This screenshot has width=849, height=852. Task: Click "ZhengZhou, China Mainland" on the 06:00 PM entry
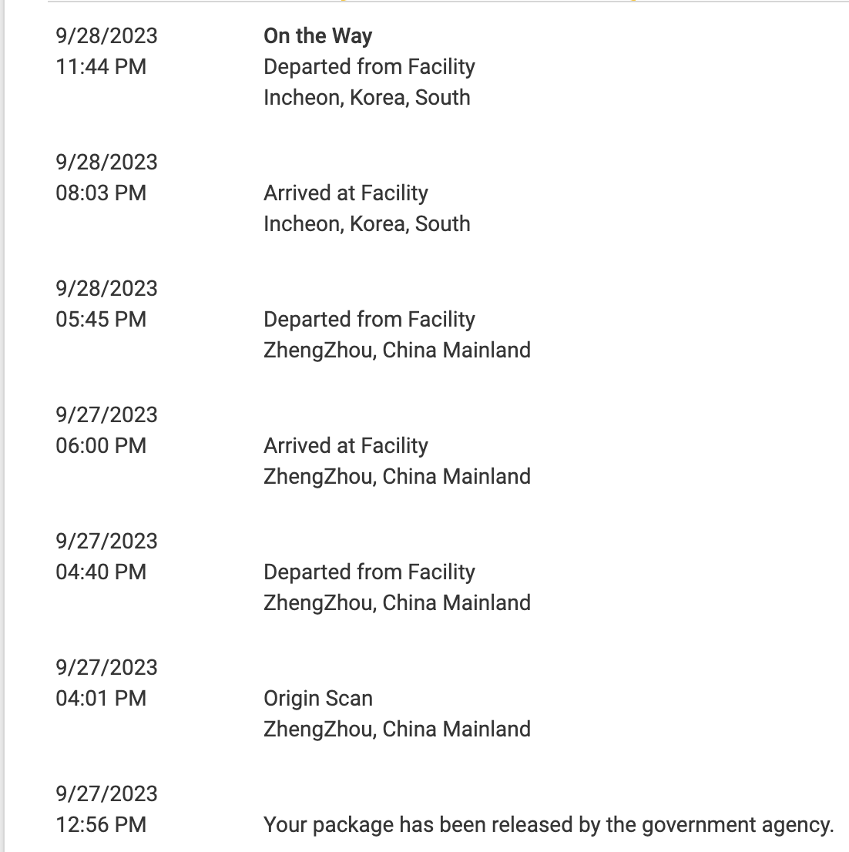click(397, 477)
